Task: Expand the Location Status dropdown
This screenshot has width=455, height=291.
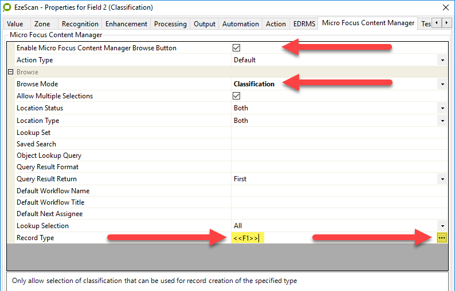Action: click(x=442, y=108)
